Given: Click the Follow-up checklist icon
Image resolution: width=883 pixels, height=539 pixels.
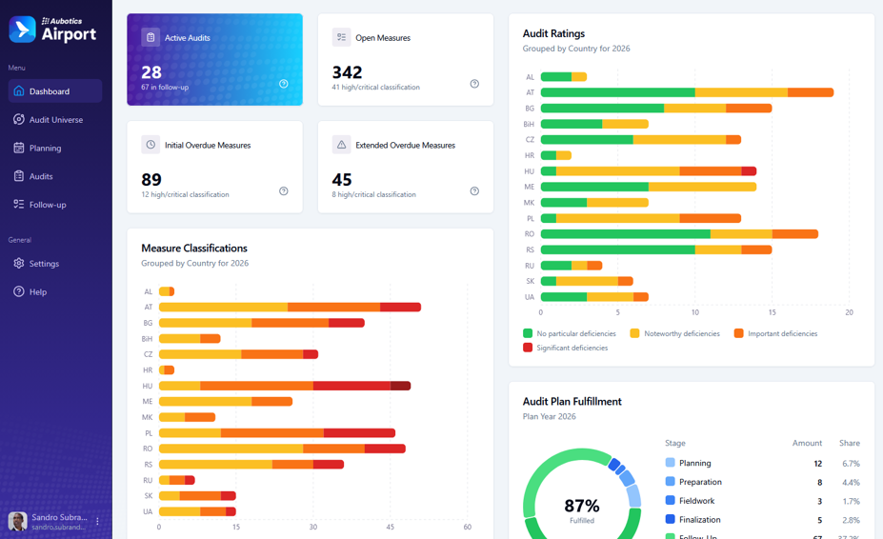Looking at the screenshot, I should tap(19, 204).
